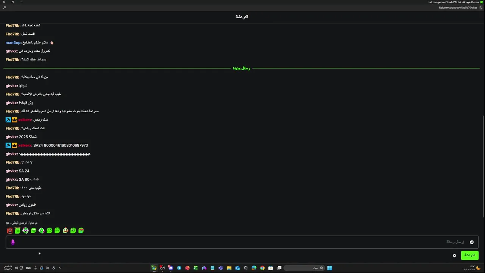Open Microsoft Teams from taskbar

point(221,268)
